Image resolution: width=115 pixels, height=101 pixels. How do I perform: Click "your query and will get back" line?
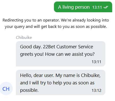[x=31, y=27]
